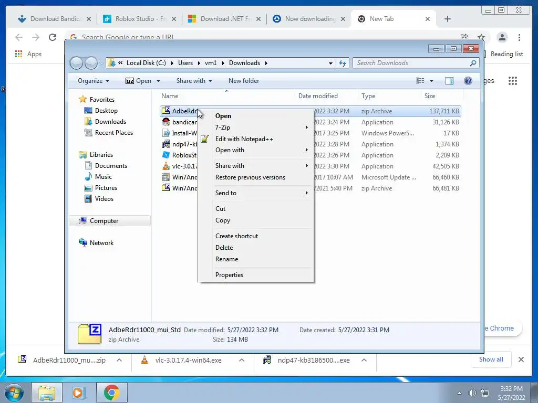Click search magnifier icon in Explorer
The image size is (538, 403).
click(x=473, y=63)
